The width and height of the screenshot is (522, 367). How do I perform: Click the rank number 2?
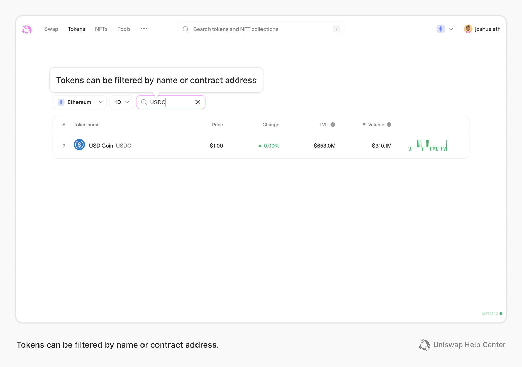click(64, 146)
